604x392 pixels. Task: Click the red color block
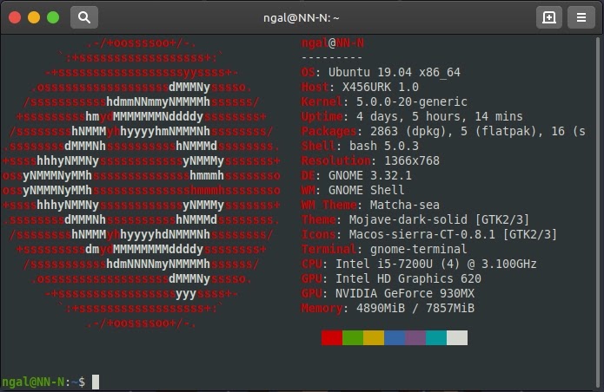click(332, 338)
